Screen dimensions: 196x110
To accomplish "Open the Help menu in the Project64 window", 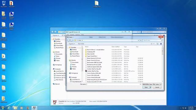I will (82, 35).
